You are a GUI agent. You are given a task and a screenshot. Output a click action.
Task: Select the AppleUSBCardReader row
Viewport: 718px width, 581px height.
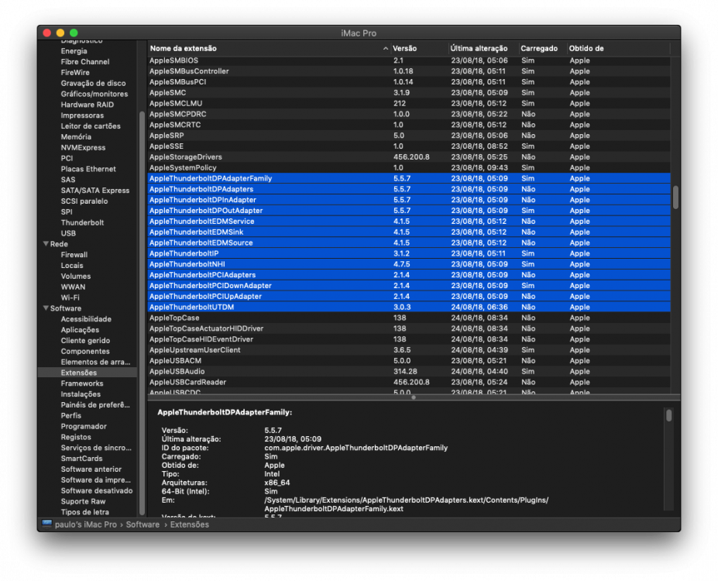(x=409, y=382)
